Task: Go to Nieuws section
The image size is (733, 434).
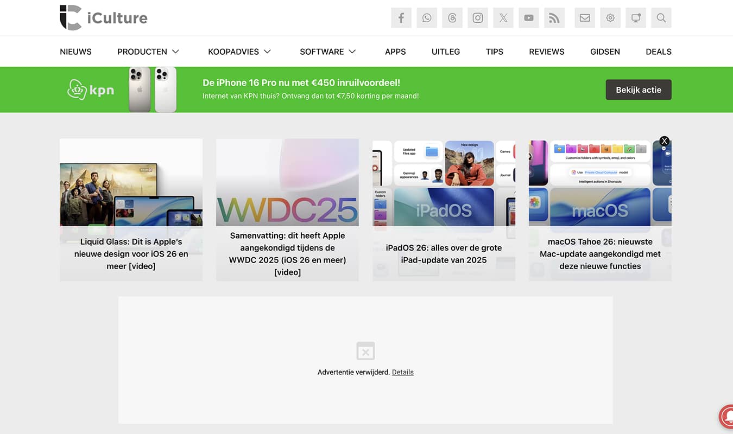Action: pyautogui.click(x=75, y=52)
